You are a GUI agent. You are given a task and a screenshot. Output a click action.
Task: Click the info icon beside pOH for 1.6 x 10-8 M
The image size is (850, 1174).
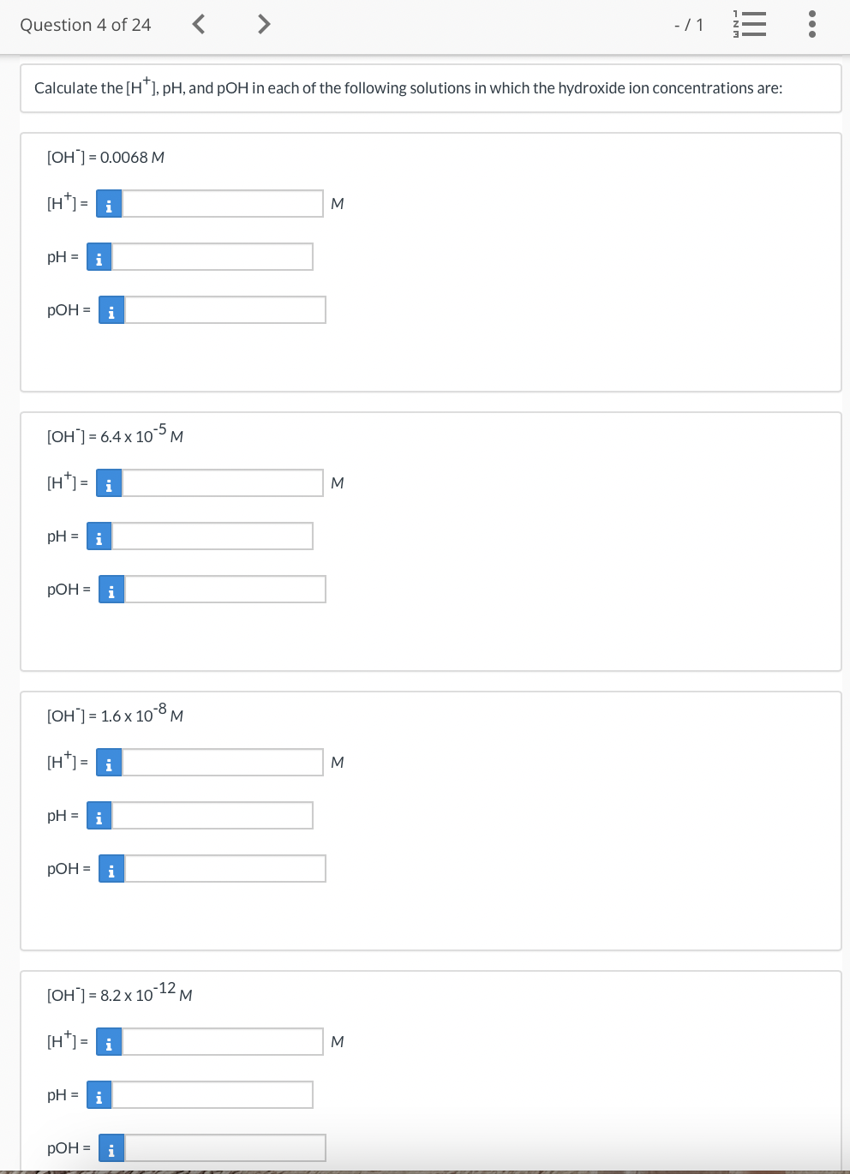tap(111, 869)
